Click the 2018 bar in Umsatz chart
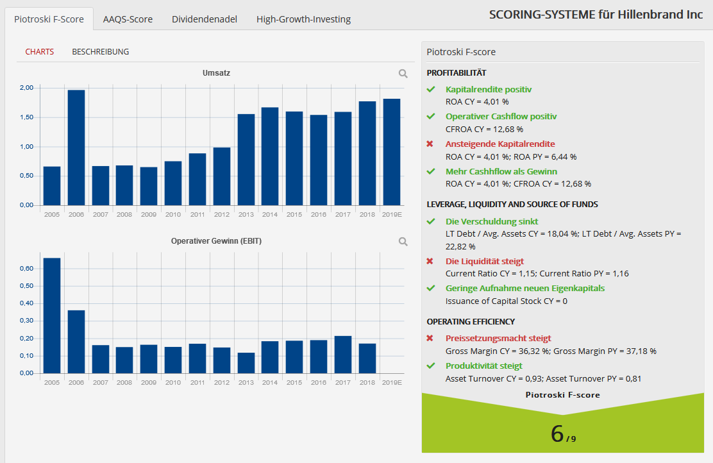This screenshot has width=713, height=463. tap(367, 153)
